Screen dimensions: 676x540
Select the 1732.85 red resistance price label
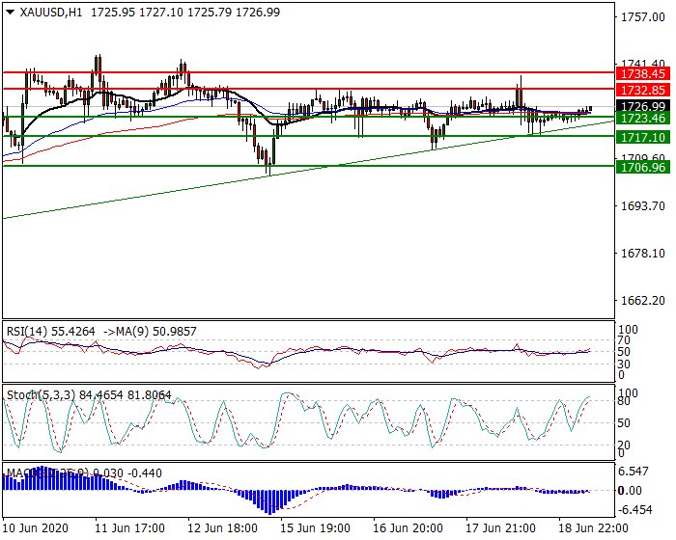point(643,90)
